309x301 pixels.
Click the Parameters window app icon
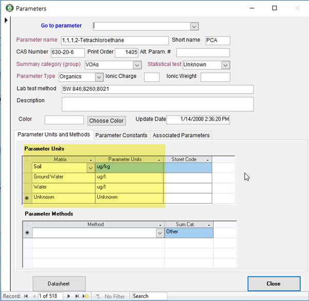(x=9, y=8)
